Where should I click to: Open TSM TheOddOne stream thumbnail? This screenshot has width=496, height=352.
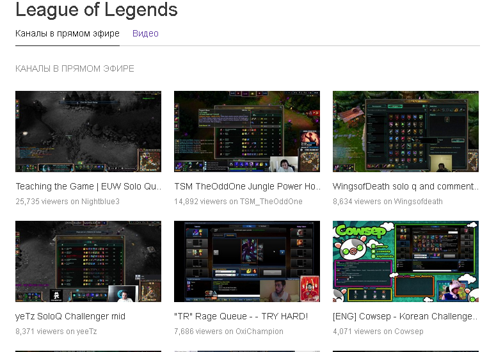coord(247,132)
